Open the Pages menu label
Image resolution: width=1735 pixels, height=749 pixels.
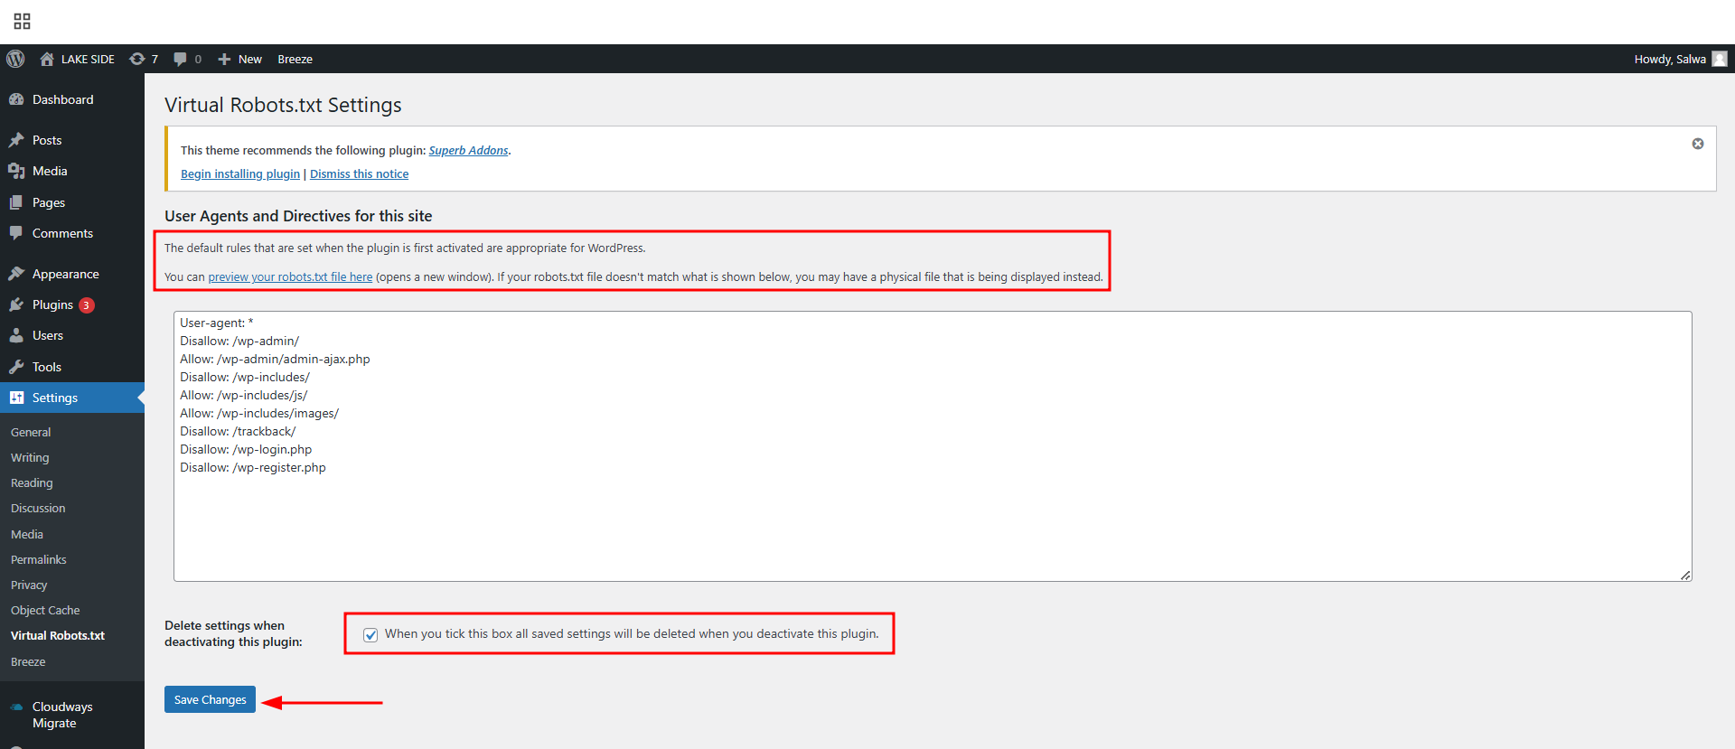[49, 202]
